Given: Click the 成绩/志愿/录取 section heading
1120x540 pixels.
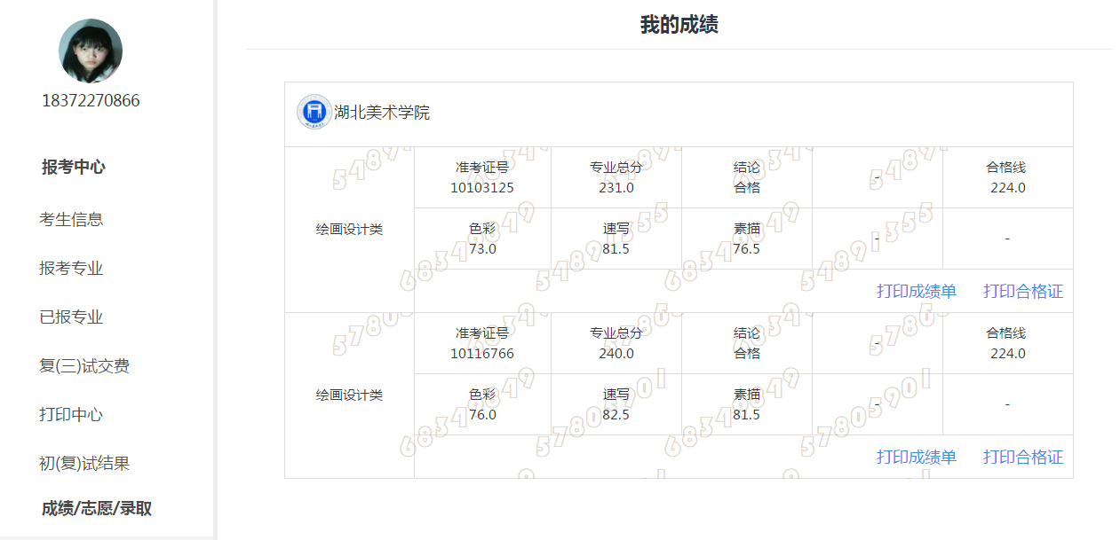Looking at the screenshot, I should click(x=96, y=508).
